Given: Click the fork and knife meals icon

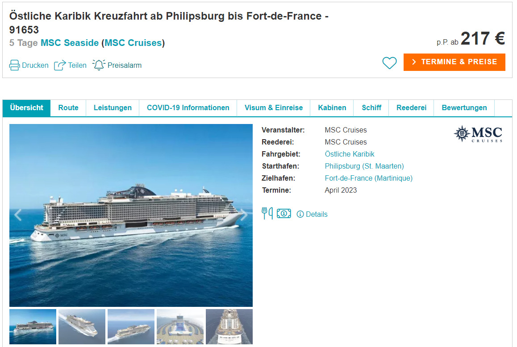Looking at the screenshot, I should click(267, 214).
